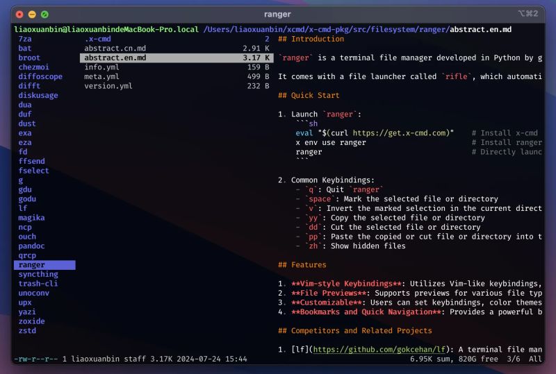Maximize the ranger terminal window
This screenshot has height=374, width=556.
pyautogui.click(x=44, y=14)
